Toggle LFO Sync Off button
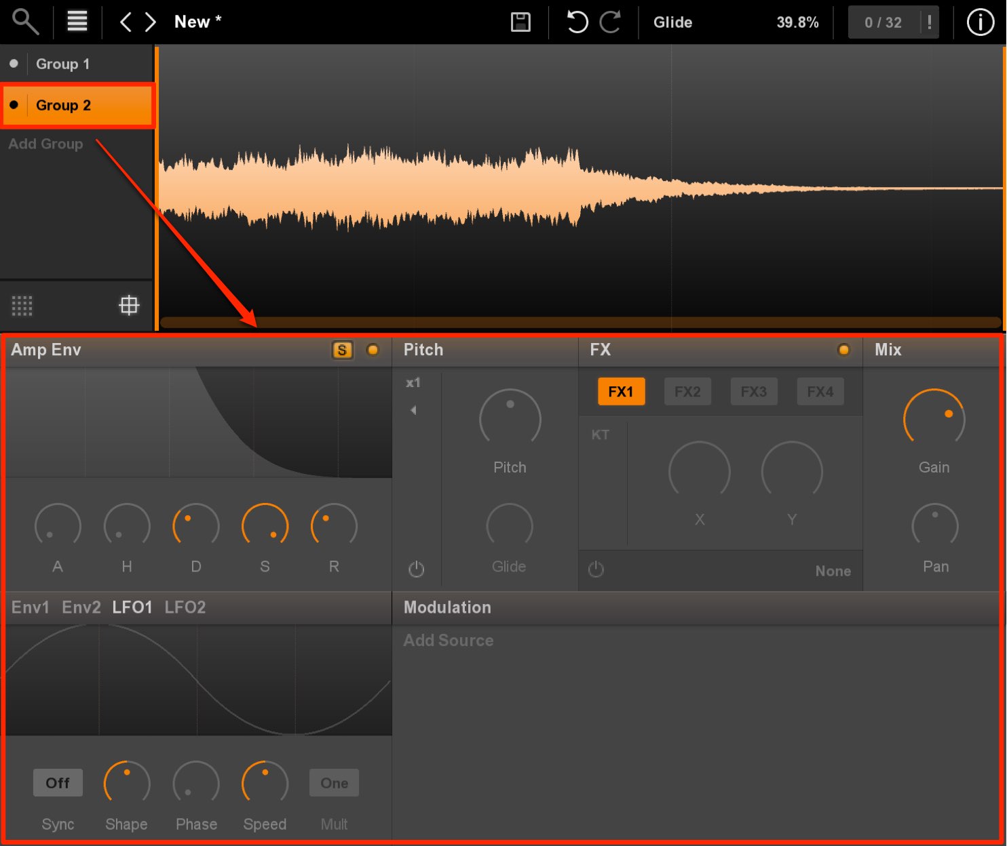Screen dimensions: 1007x846 tap(58, 783)
